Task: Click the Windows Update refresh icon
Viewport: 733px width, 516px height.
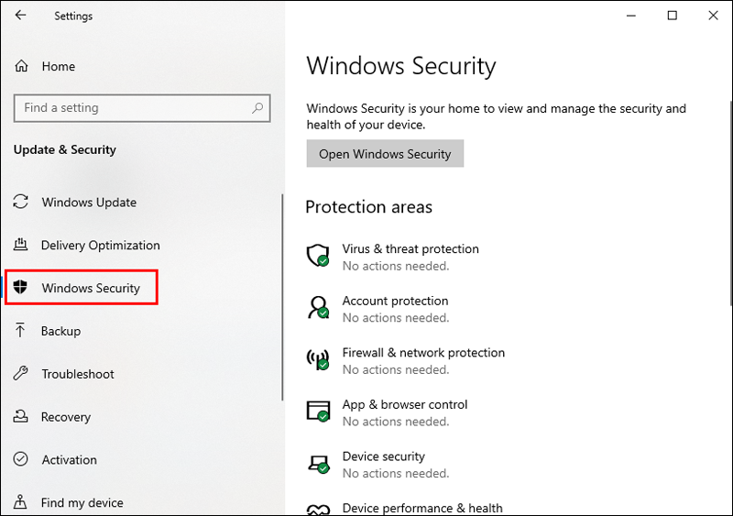Action: [21, 203]
